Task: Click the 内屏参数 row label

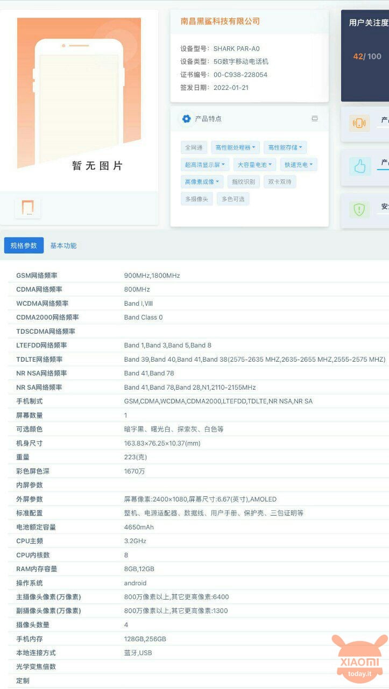Action: coord(30,486)
